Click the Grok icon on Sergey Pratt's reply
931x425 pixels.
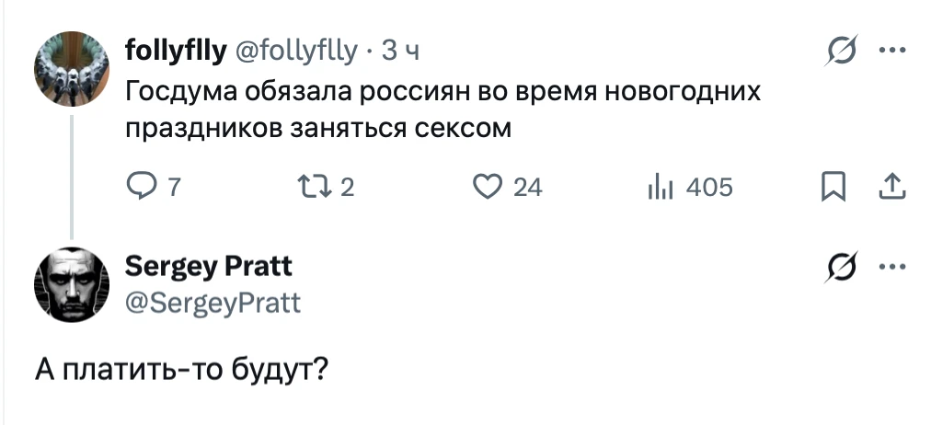point(839,269)
